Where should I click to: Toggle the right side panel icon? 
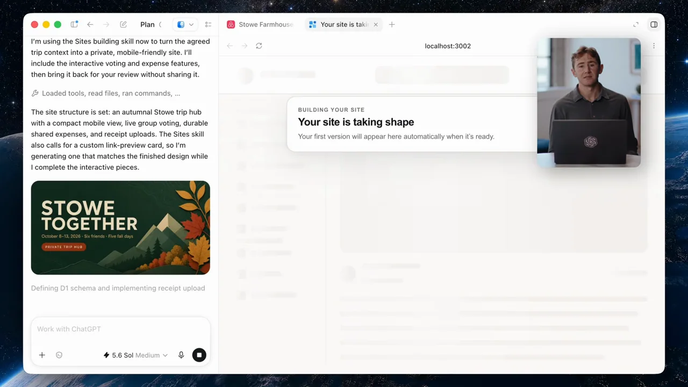point(654,24)
